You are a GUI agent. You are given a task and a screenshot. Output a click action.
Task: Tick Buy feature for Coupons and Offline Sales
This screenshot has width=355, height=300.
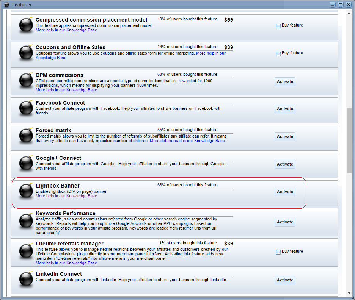(x=278, y=53)
